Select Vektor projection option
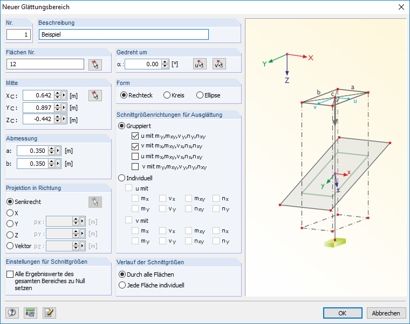 click(x=19, y=246)
